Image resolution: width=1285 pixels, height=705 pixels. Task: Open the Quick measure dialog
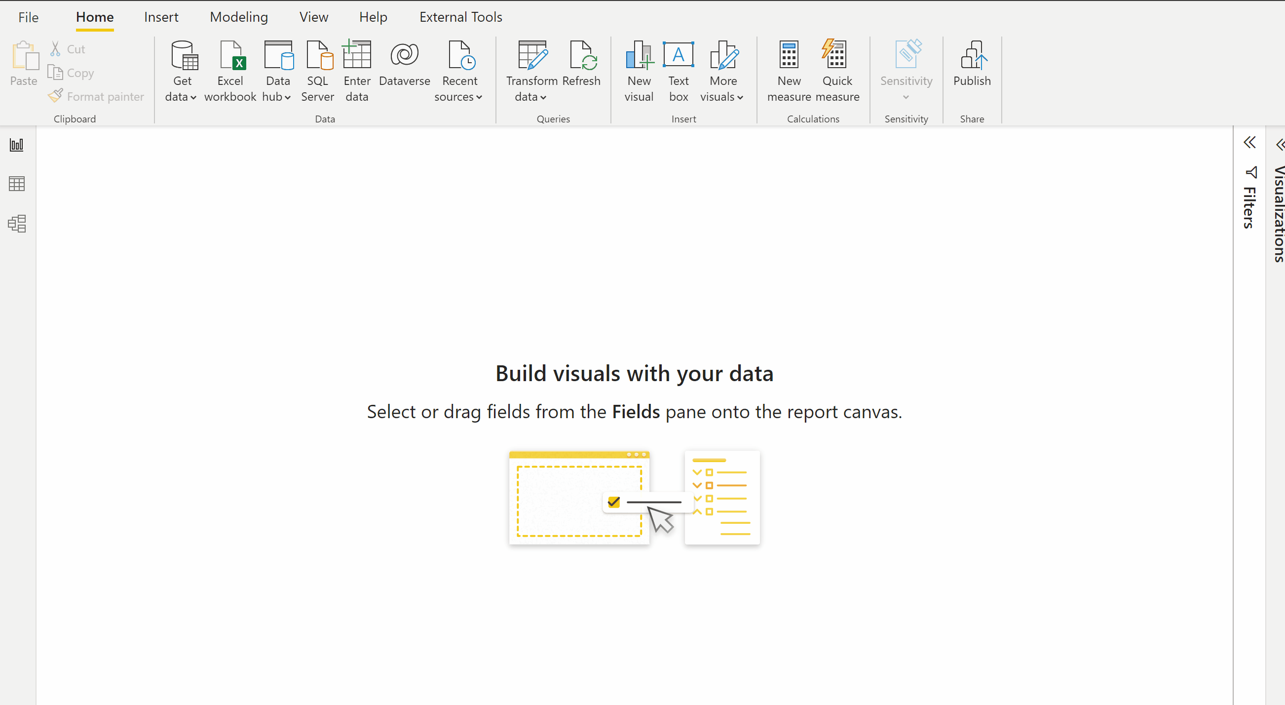[837, 72]
